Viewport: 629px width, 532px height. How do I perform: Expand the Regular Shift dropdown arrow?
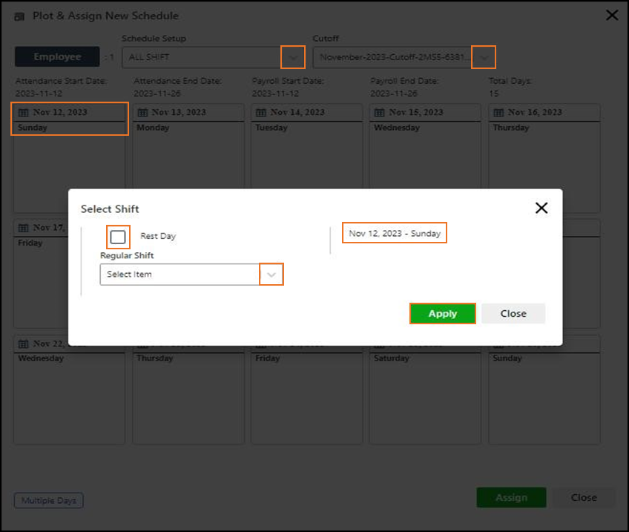[271, 275]
